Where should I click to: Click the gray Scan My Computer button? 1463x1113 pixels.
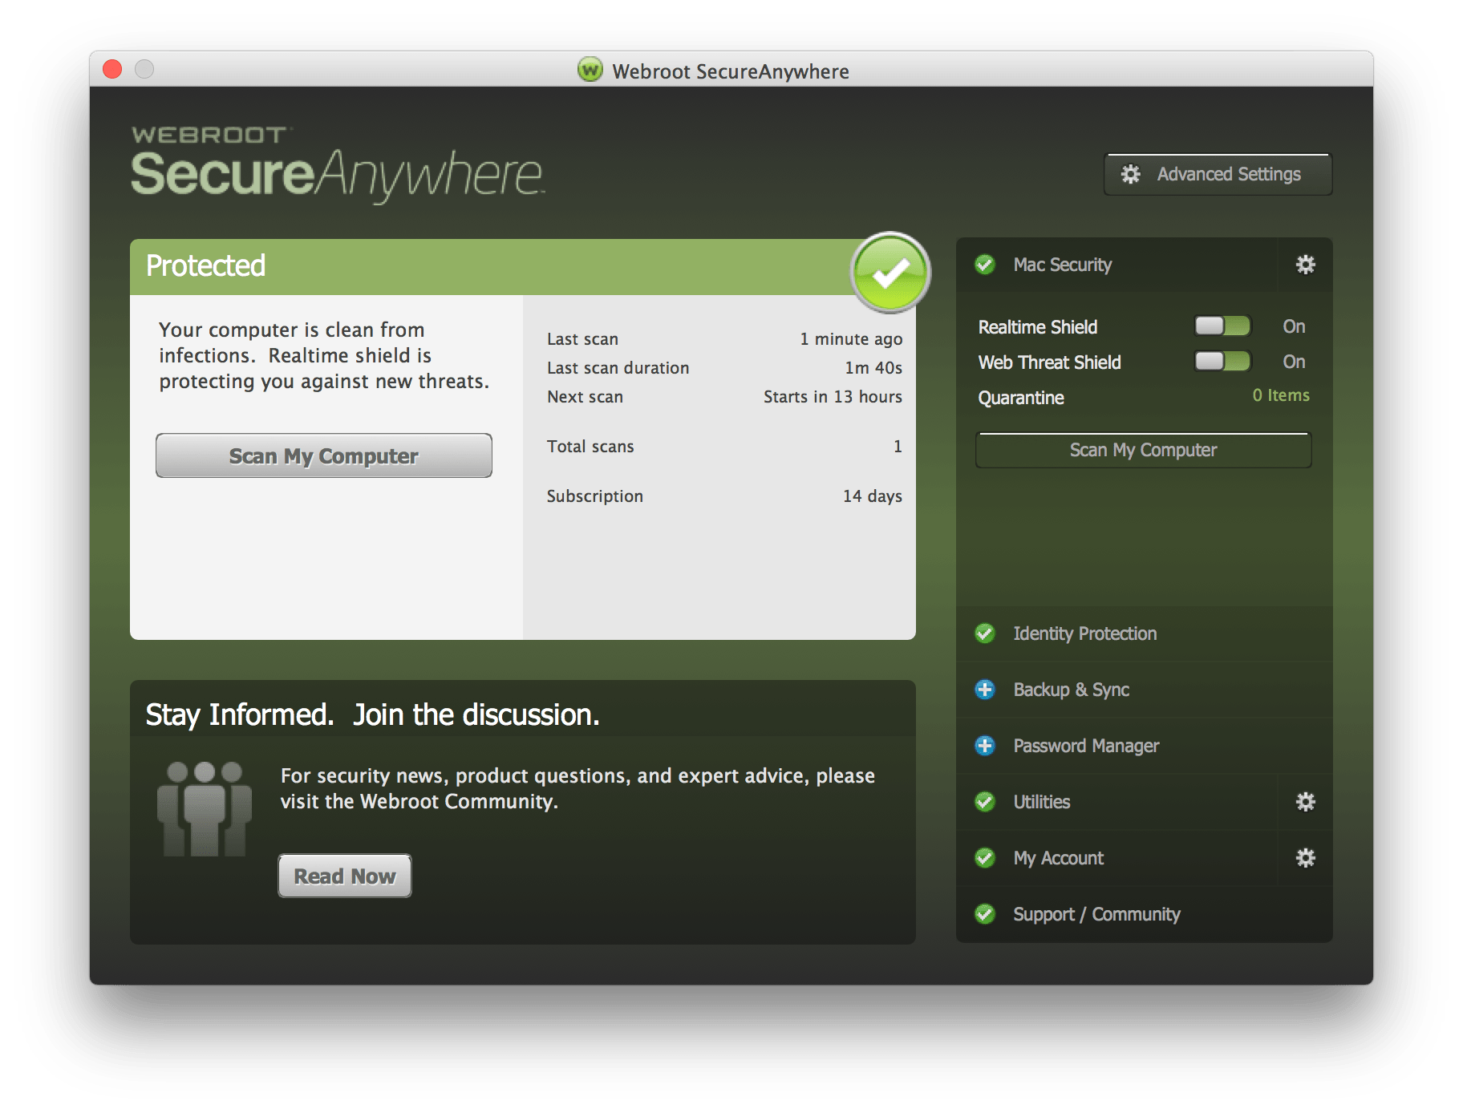coord(324,455)
